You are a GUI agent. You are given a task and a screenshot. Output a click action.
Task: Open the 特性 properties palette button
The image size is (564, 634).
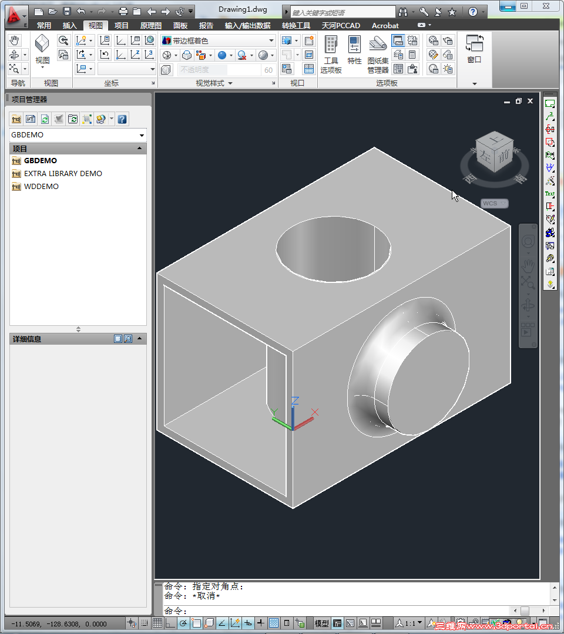pos(354,50)
